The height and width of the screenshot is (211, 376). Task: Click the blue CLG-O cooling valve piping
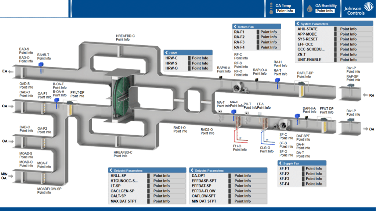[x=267, y=137]
